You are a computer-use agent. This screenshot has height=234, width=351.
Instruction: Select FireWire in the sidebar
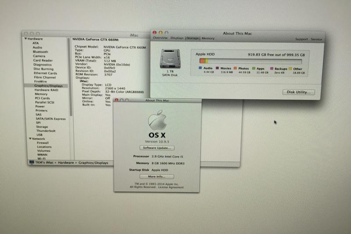tap(40, 82)
